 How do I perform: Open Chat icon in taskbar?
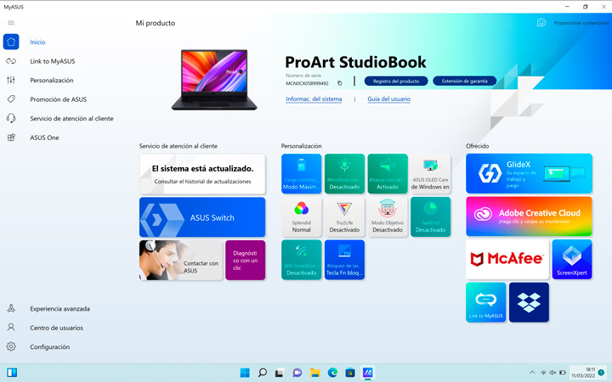tap(297, 373)
